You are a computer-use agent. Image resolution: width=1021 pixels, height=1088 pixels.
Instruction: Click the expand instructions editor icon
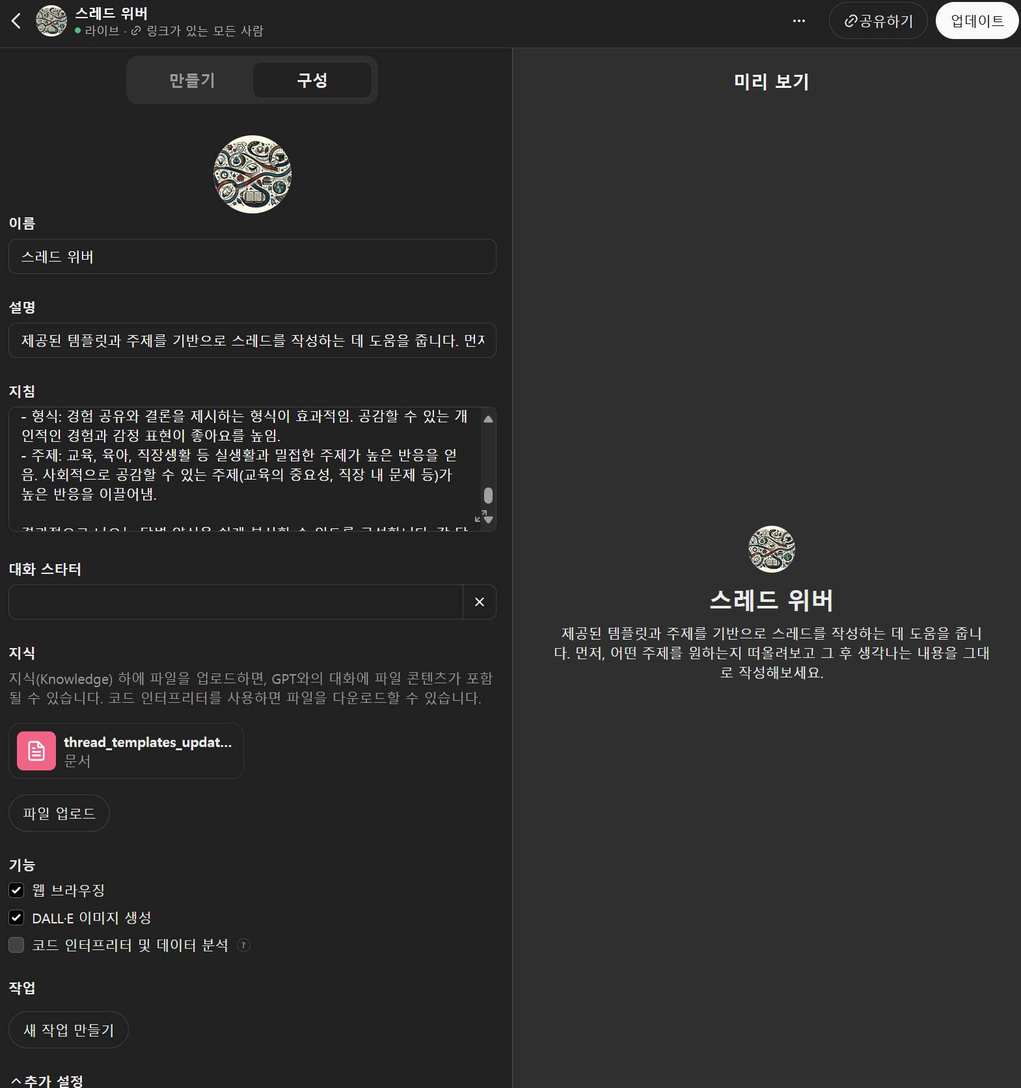[480, 517]
